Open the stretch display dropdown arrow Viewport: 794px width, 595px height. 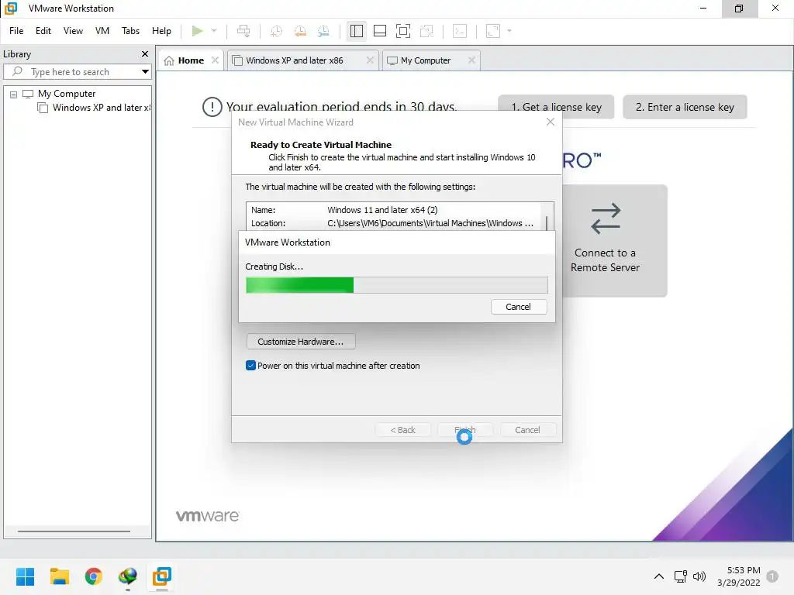pyautogui.click(x=509, y=31)
